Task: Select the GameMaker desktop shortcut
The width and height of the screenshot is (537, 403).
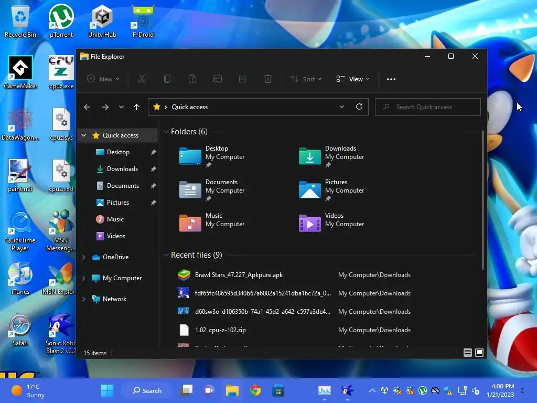Action: point(20,72)
